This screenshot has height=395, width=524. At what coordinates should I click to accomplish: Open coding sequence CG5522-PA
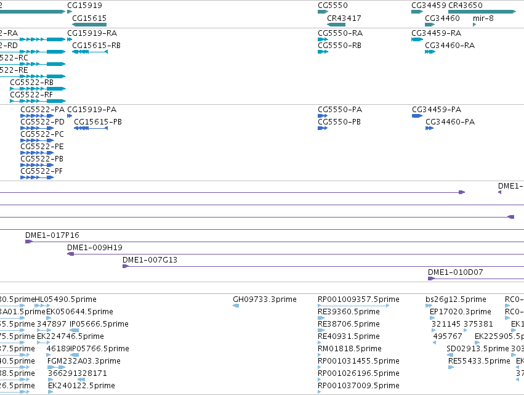tap(42, 110)
